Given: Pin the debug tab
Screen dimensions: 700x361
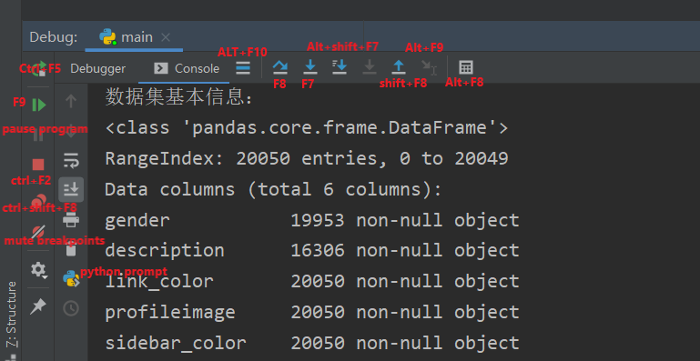Looking at the screenshot, I should [38, 306].
